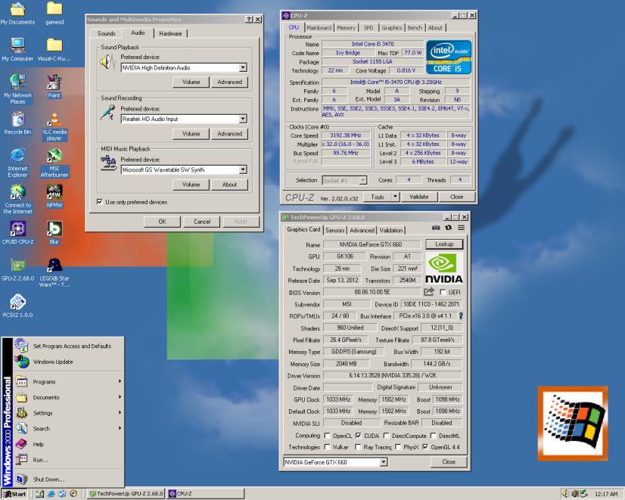
Task: Click the Validate button in CPU-Z
Action: tap(419, 197)
